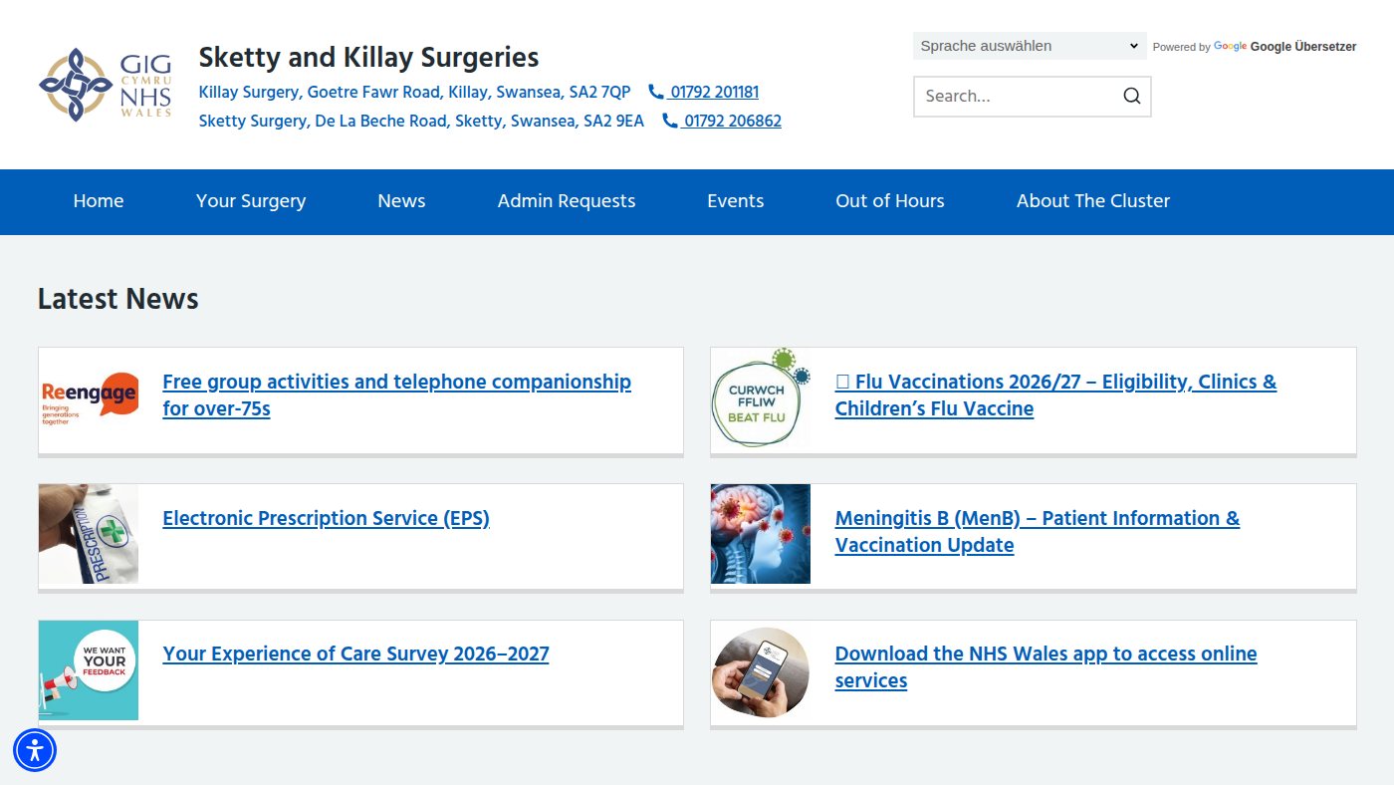This screenshot has width=1394, height=785.
Task: Go to the Home menu item
Action: [99, 201]
